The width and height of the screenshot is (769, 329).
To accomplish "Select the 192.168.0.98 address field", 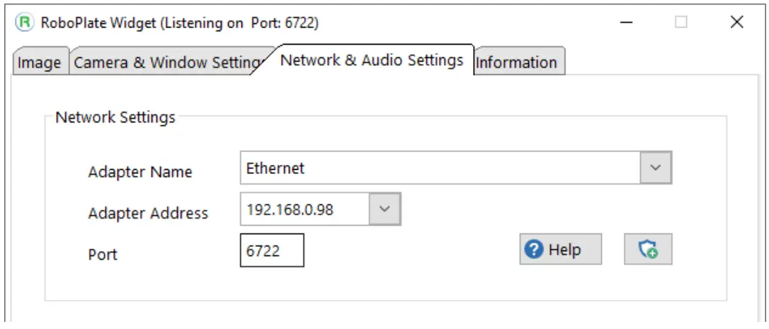I will 304,209.
